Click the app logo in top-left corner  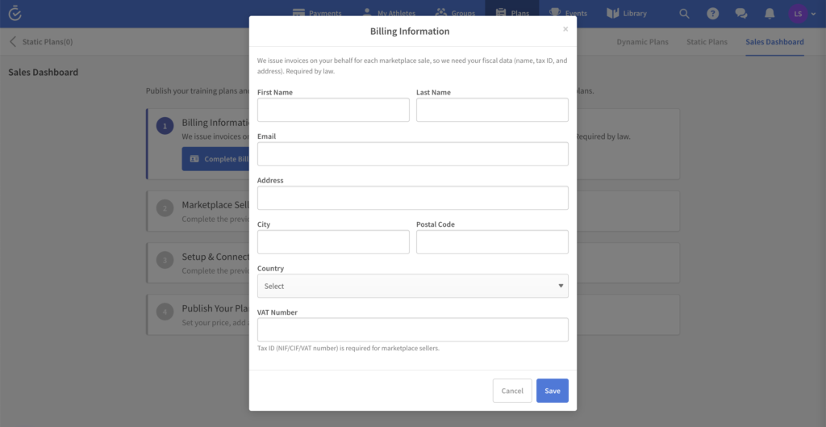(15, 14)
